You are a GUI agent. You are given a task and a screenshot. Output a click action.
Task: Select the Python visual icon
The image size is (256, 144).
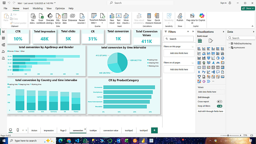pyautogui.click(x=204, y=72)
